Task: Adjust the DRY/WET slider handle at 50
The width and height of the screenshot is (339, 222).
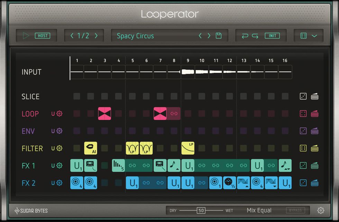Action: pyautogui.click(x=201, y=210)
